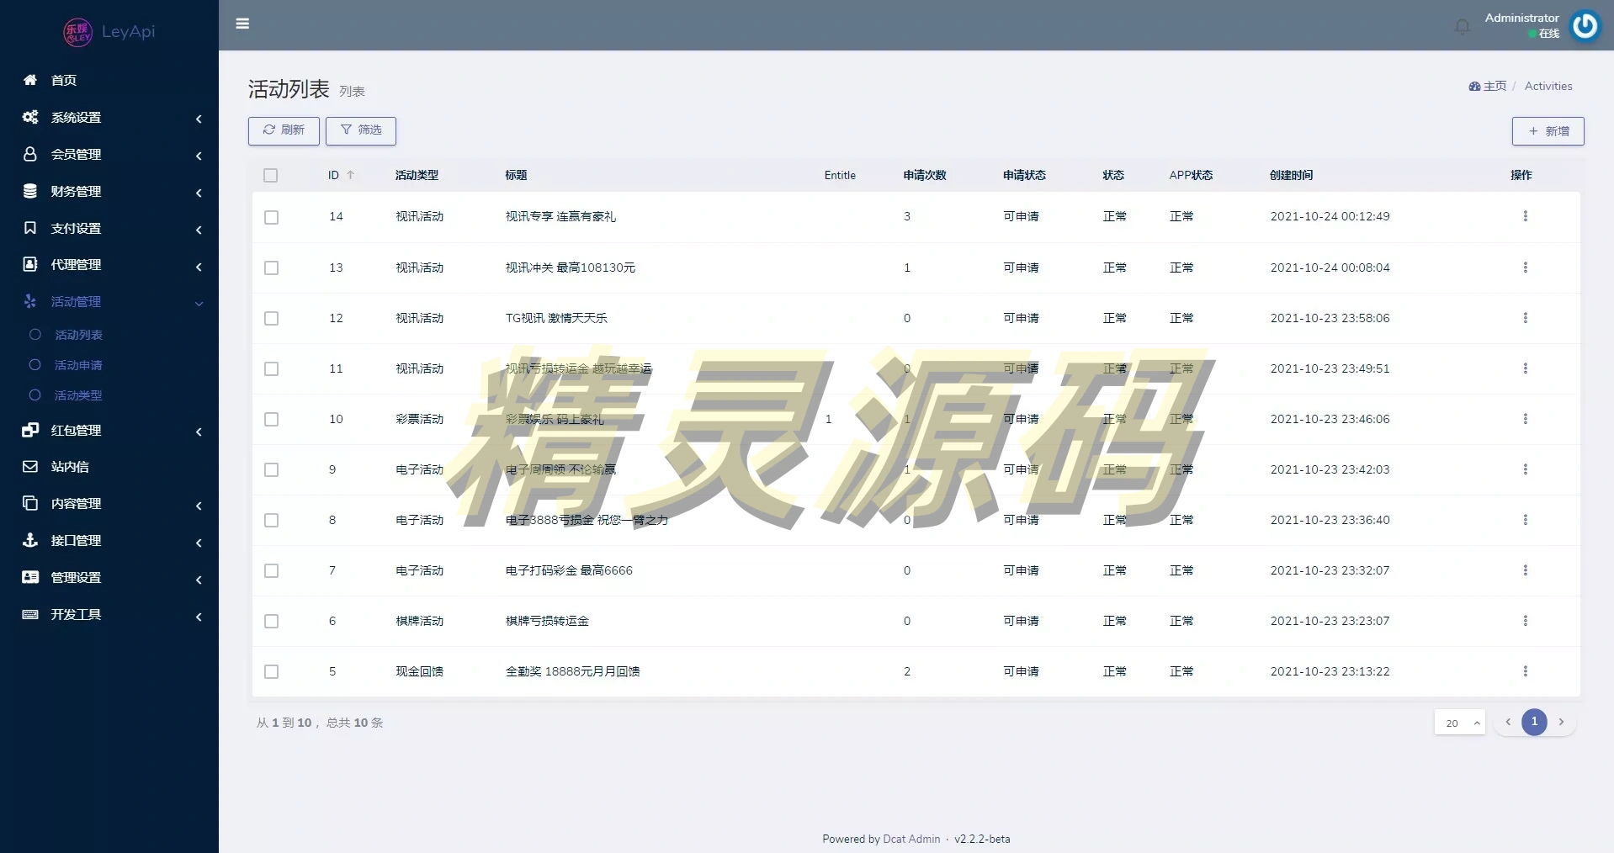
Task: Check the row for 棋牌亏损转运金
Action: point(271,621)
